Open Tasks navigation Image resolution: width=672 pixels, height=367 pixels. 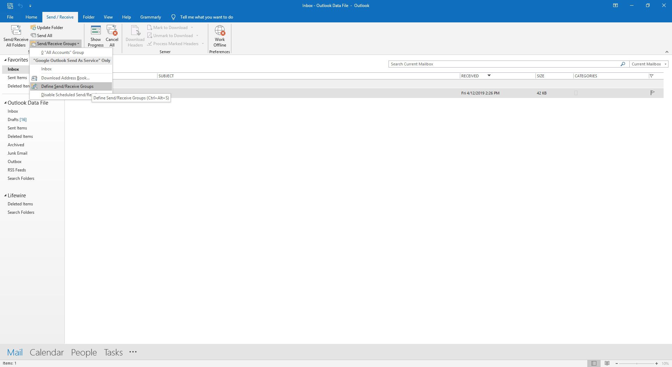click(113, 352)
